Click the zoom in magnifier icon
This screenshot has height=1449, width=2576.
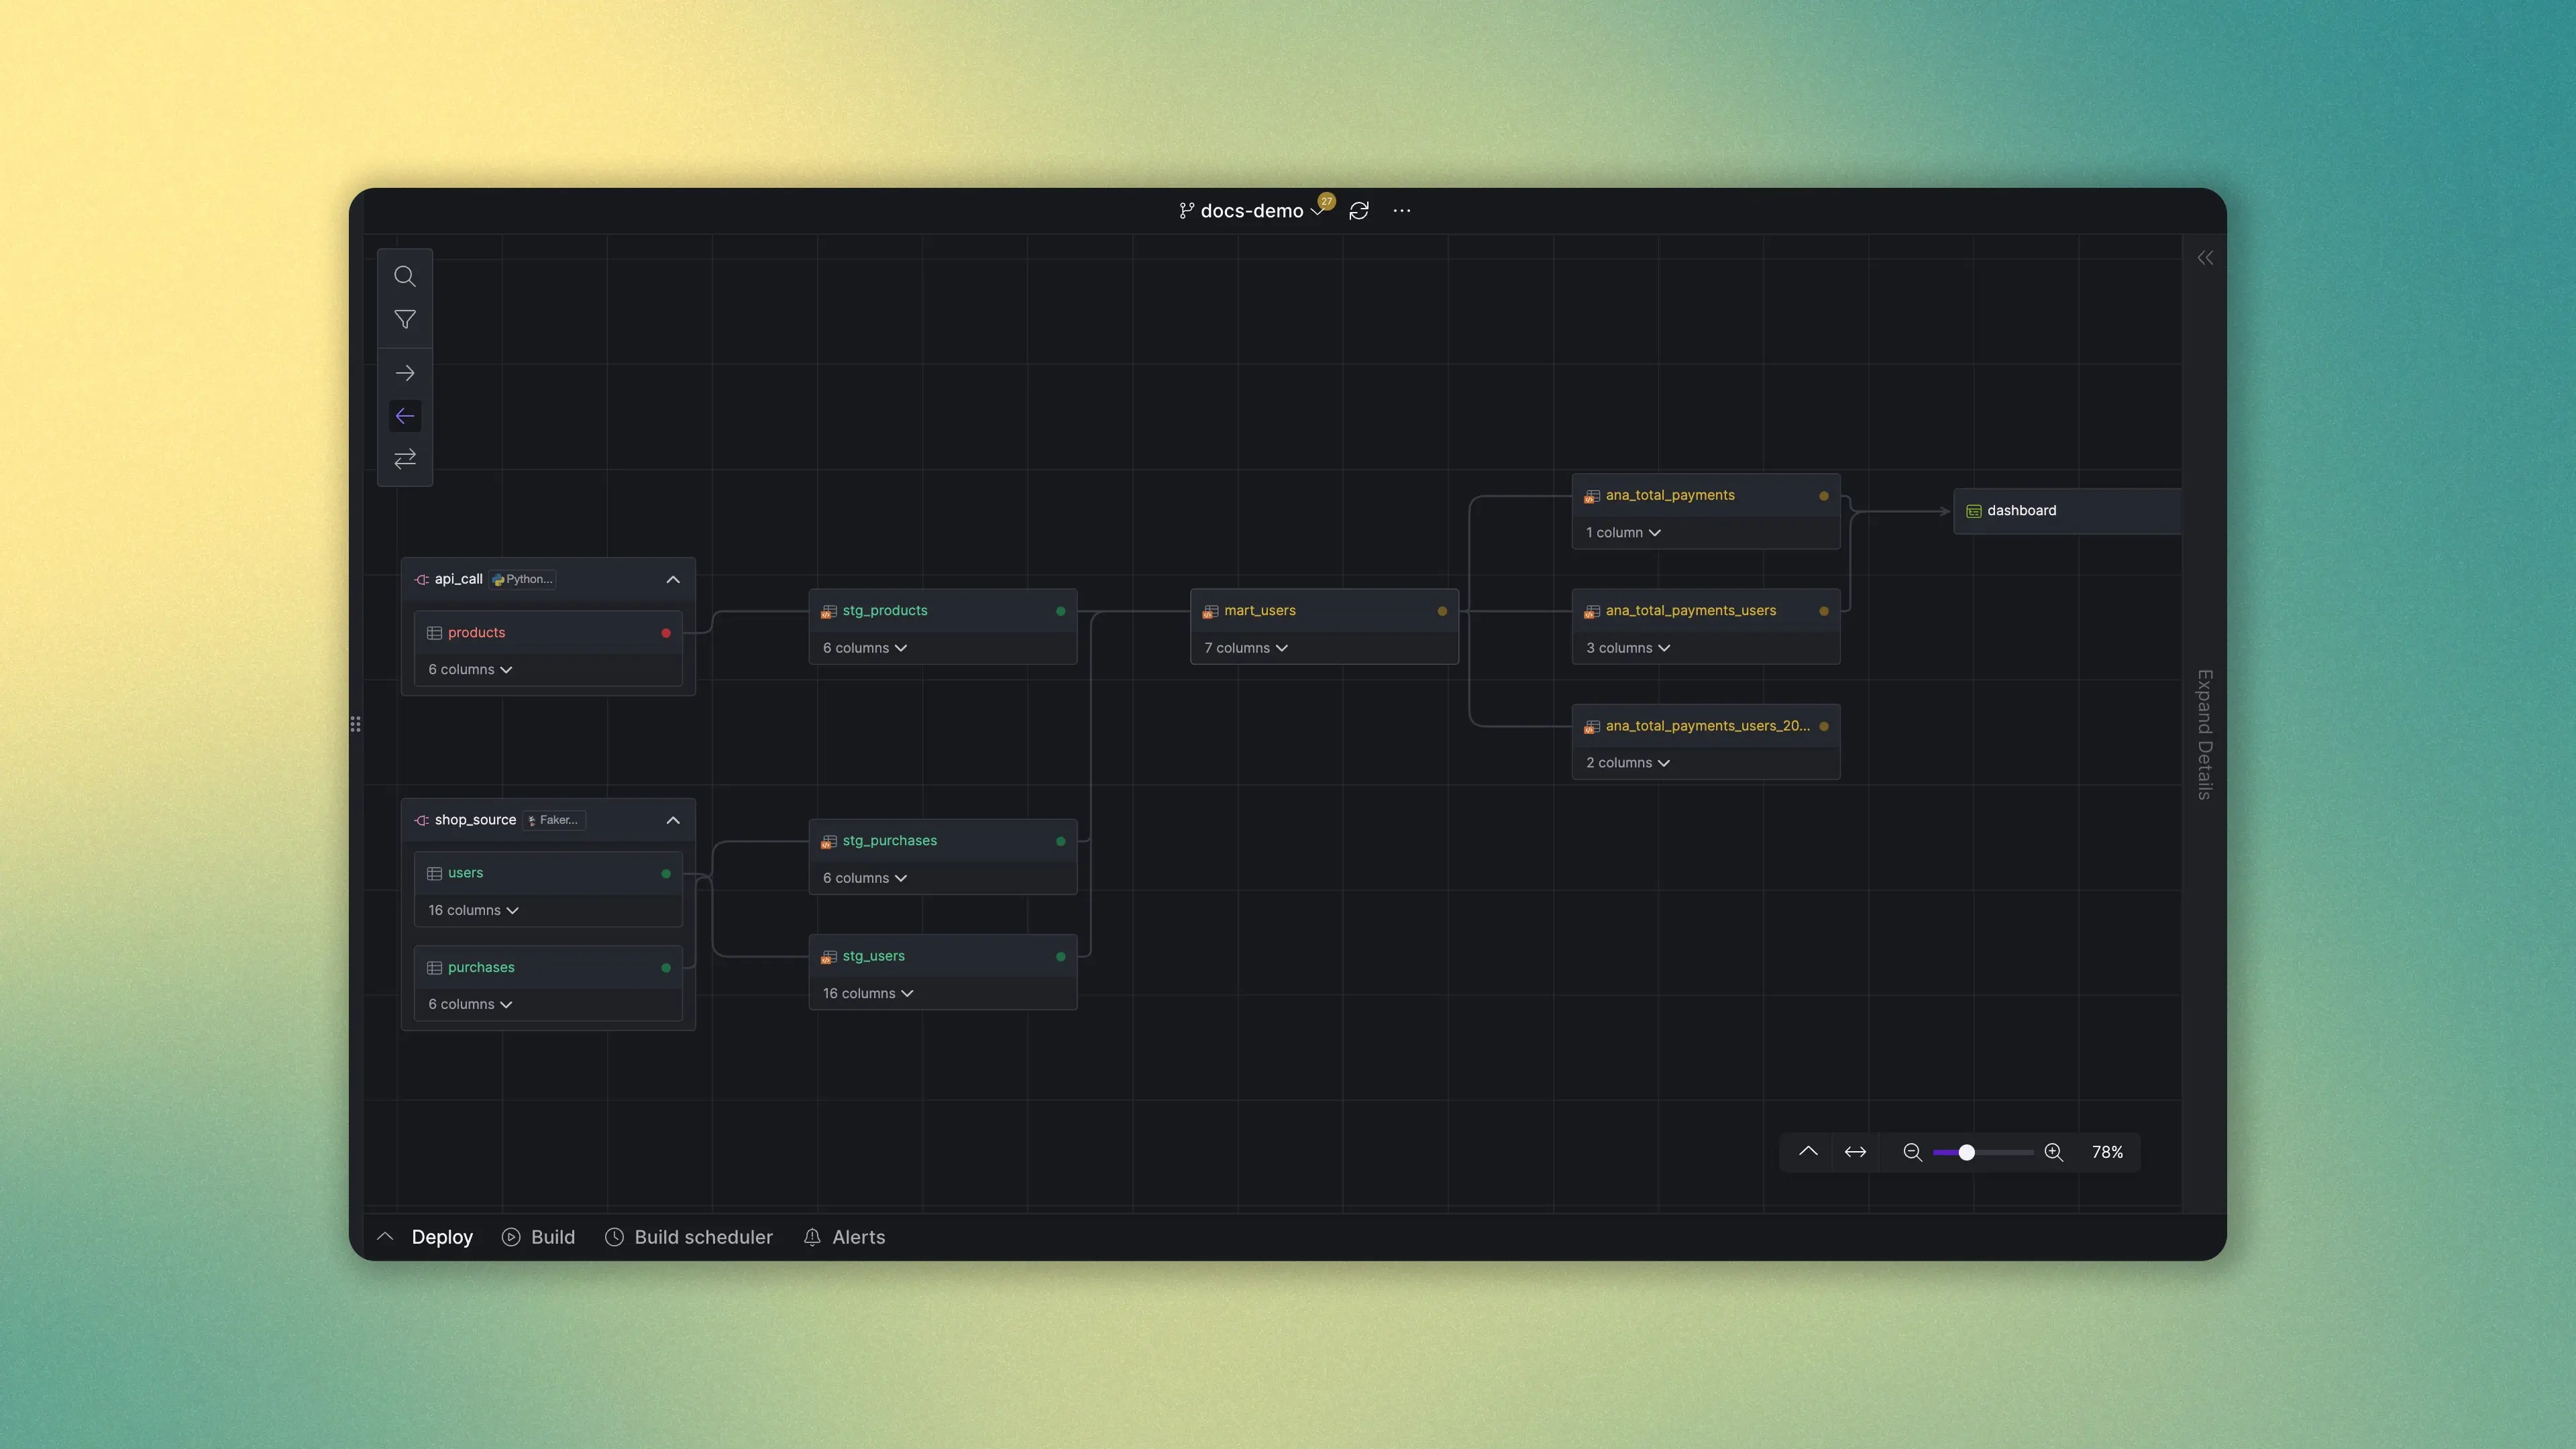2053,1152
